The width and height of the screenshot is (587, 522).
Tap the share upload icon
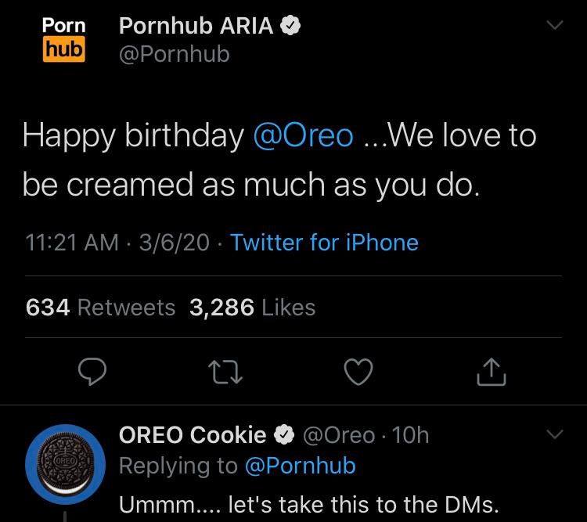pos(491,373)
